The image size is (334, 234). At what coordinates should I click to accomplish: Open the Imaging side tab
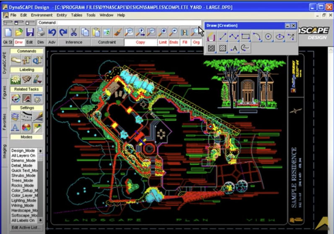(5, 151)
